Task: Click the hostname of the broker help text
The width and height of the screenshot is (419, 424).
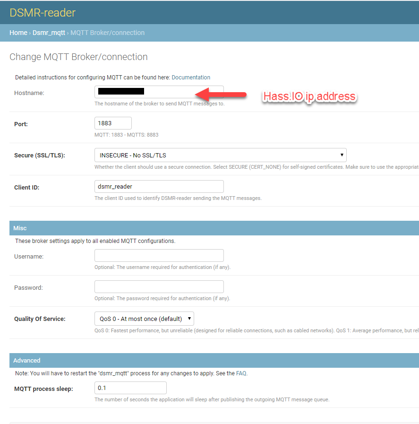Action: click(159, 104)
